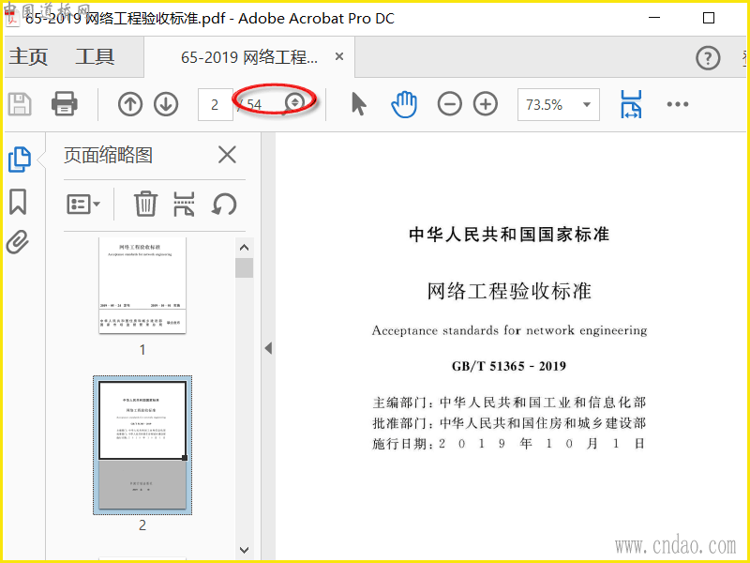
Task: Go to next page with down arrow
Action: click(x=166, y=104)
